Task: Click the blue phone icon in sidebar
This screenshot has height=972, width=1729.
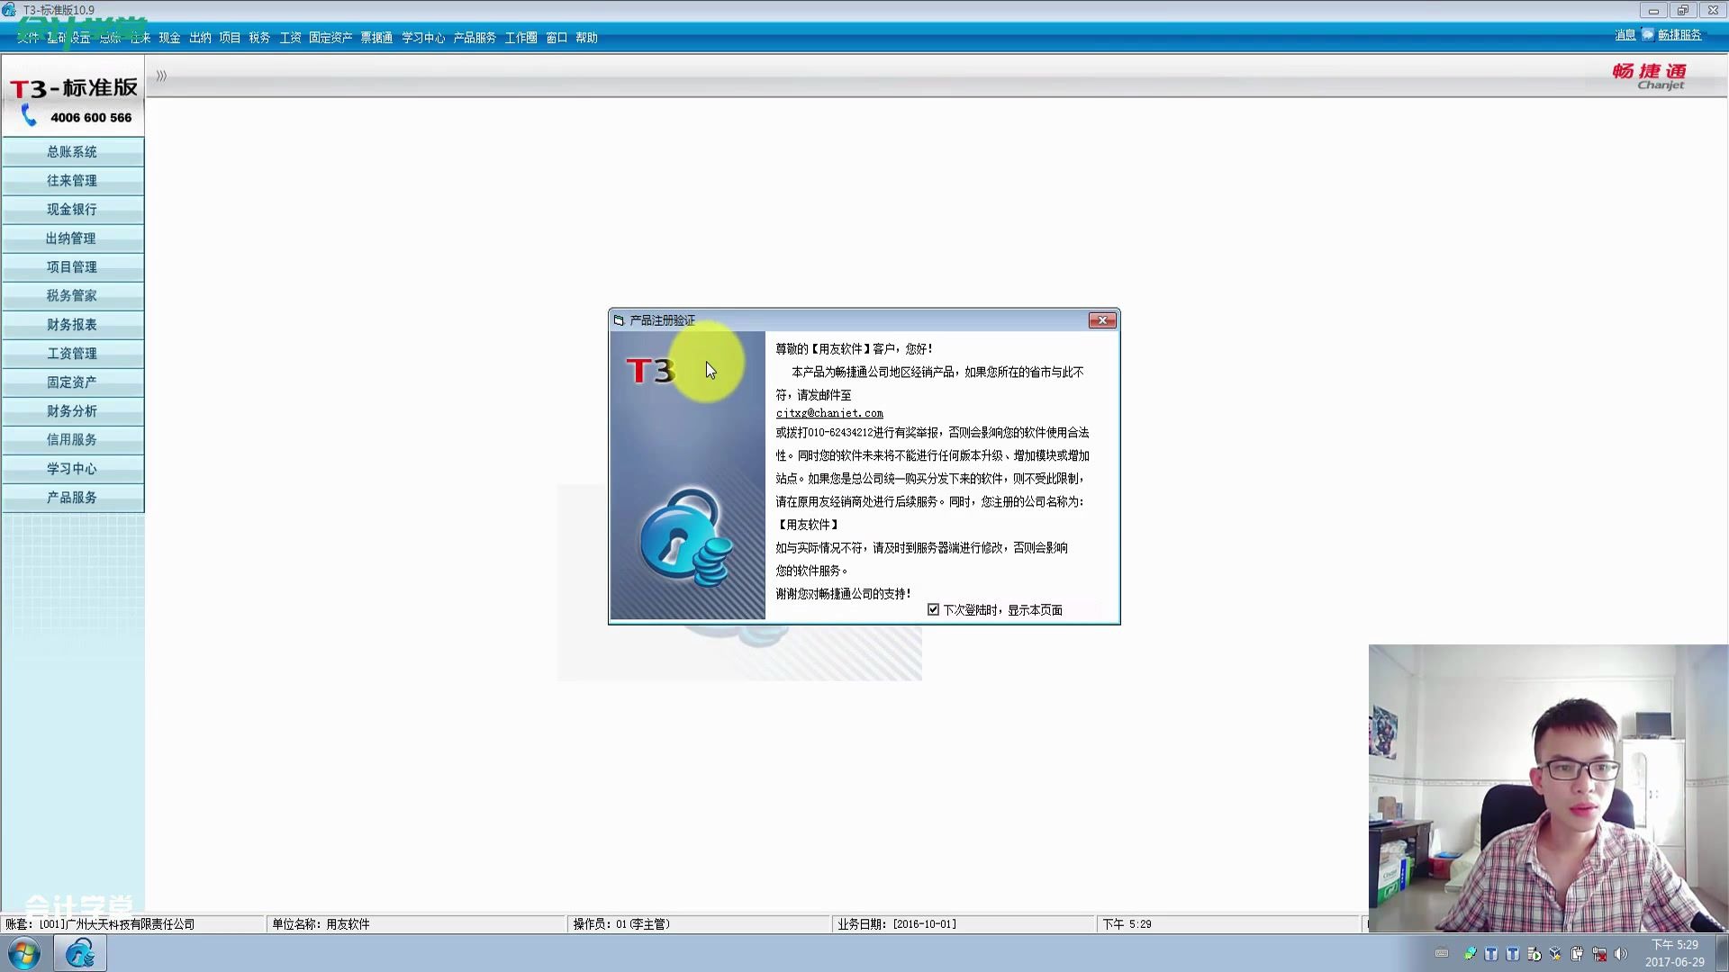Action: 29,115
